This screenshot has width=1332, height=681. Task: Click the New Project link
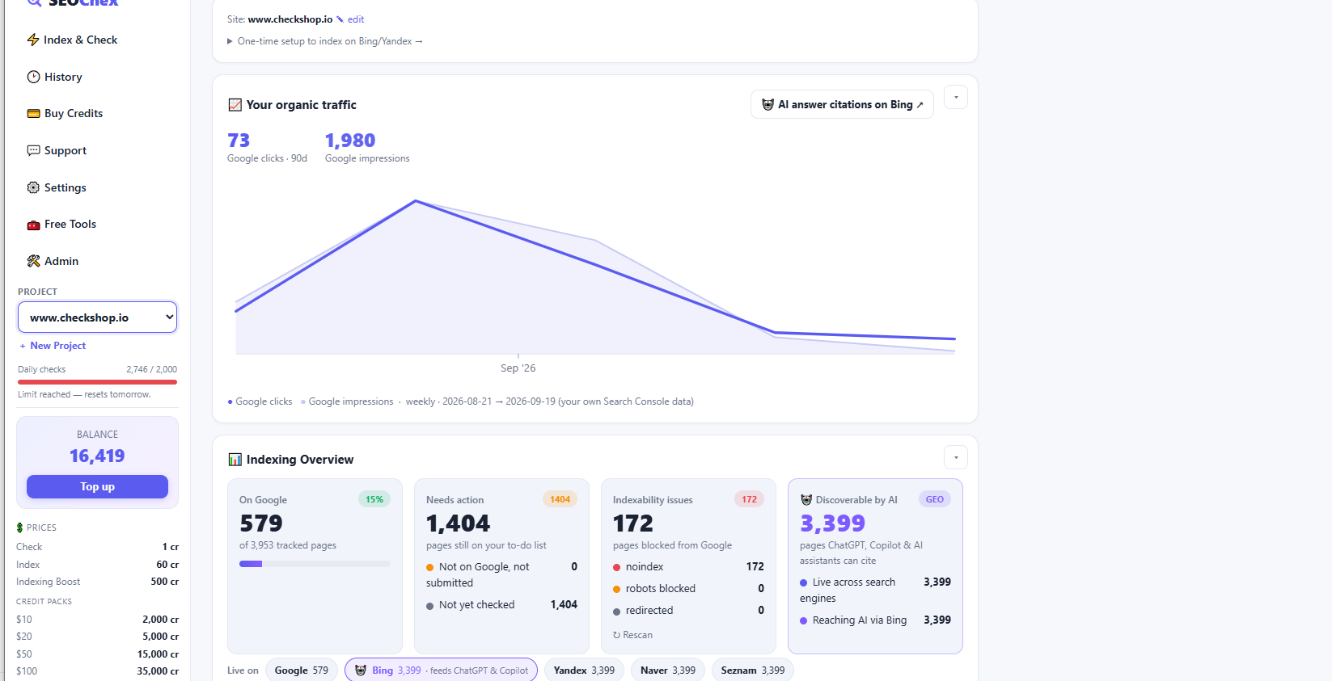click(x=53, y=346)
